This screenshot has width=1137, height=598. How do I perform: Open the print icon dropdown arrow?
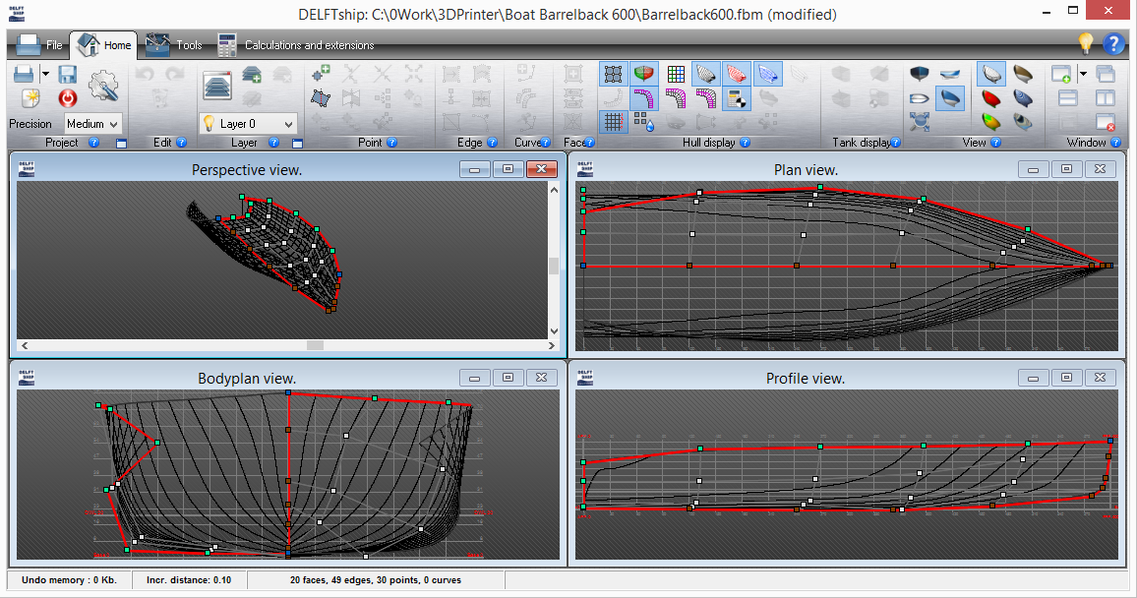45,74
